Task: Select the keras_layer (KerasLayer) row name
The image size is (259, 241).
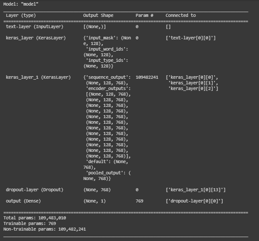Action: click(x=36, y=38)
